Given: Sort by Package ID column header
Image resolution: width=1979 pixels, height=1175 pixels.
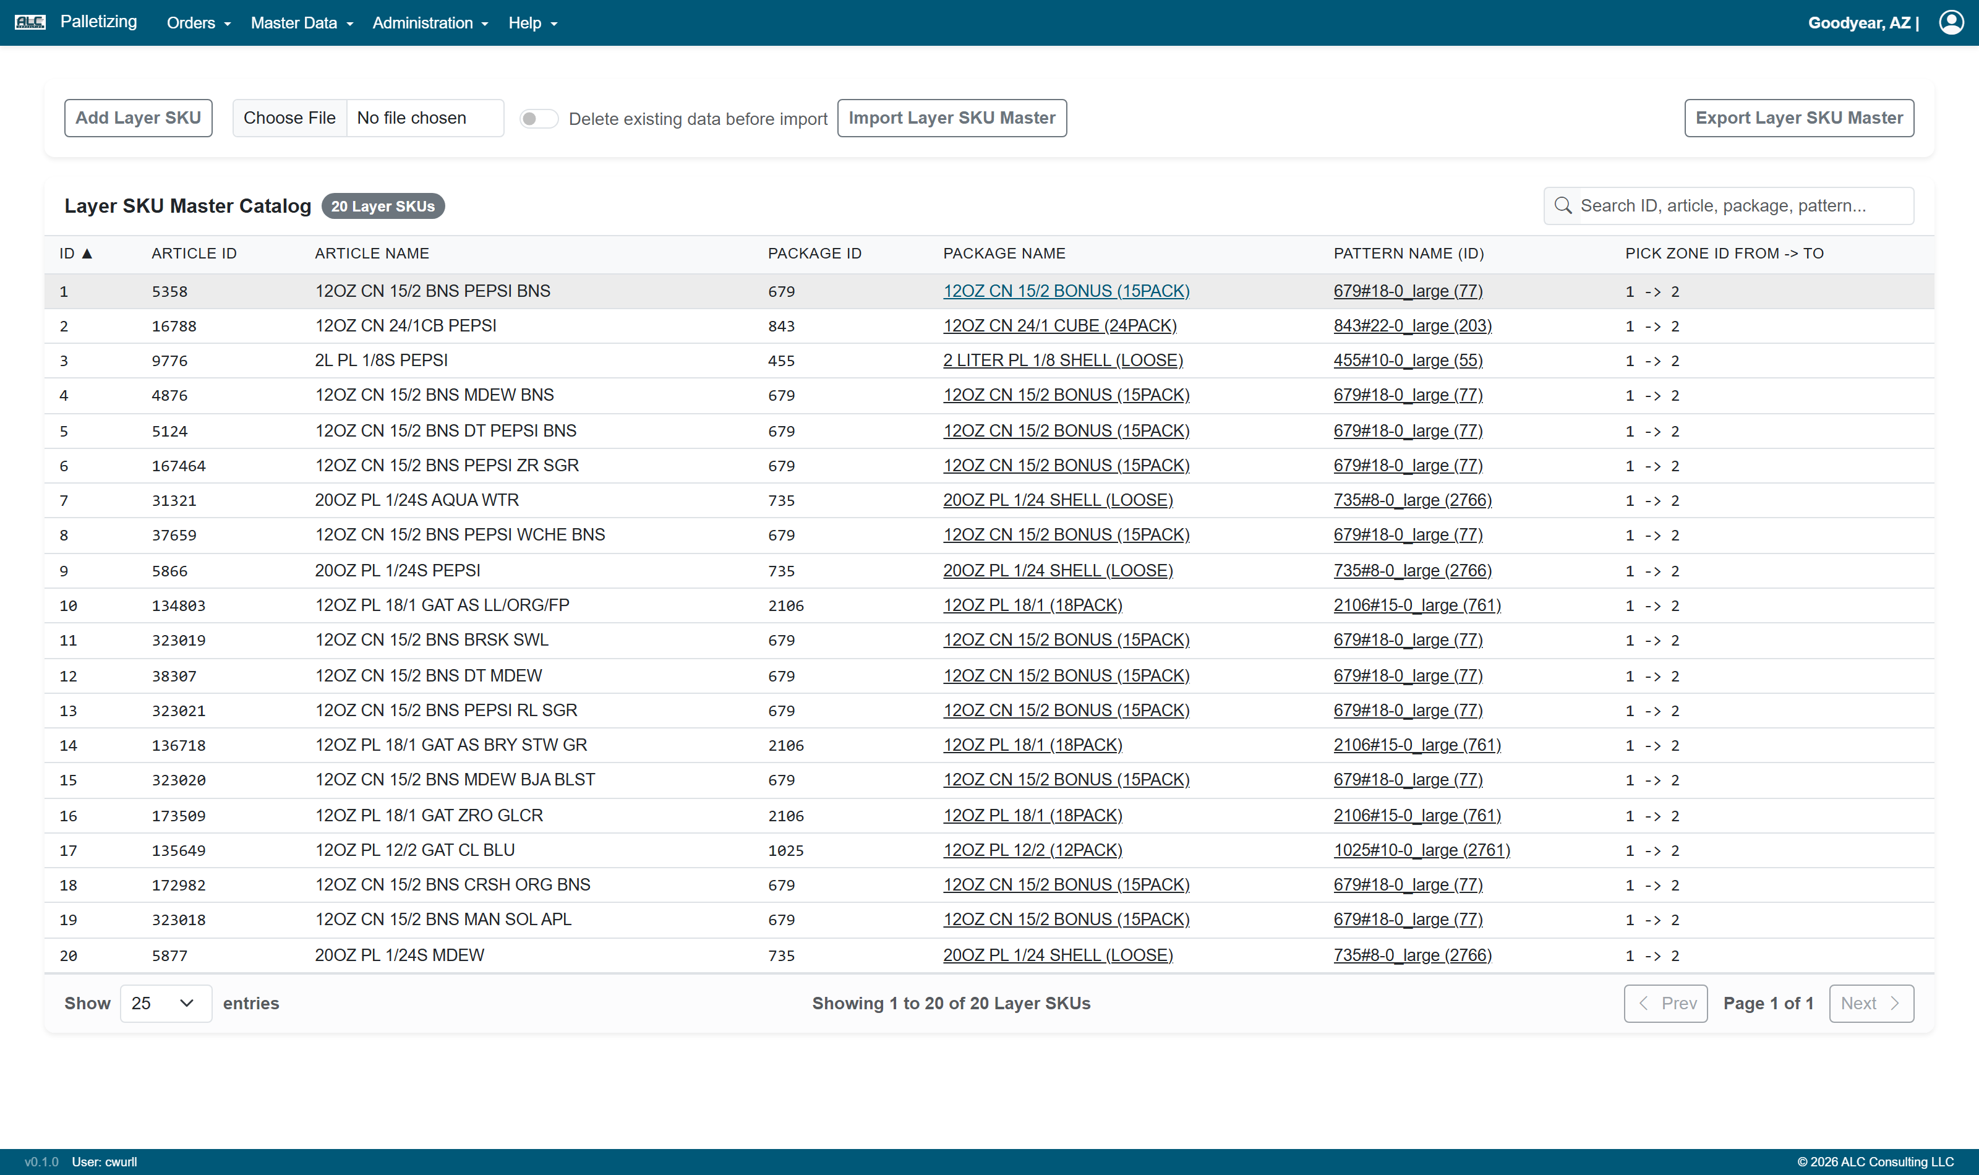Looking at the screenshot, I should (814, 254).
